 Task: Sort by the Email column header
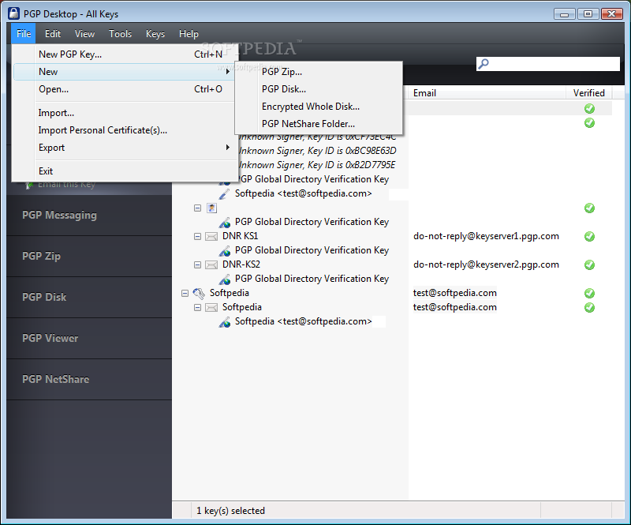click(486, 93)
